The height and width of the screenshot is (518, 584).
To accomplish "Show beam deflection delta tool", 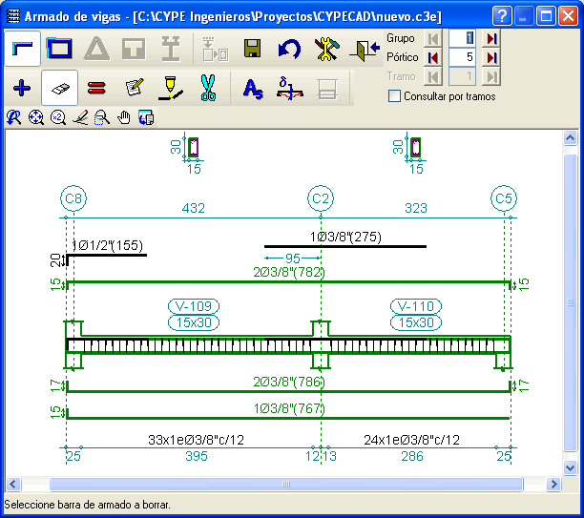I will pos(290,89).
